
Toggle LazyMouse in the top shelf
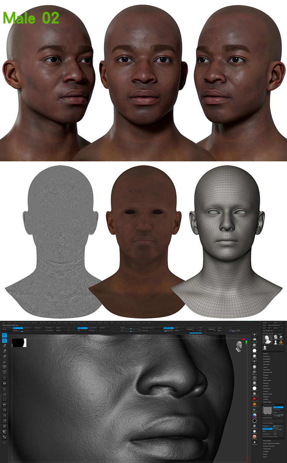(x=168, y=328)
